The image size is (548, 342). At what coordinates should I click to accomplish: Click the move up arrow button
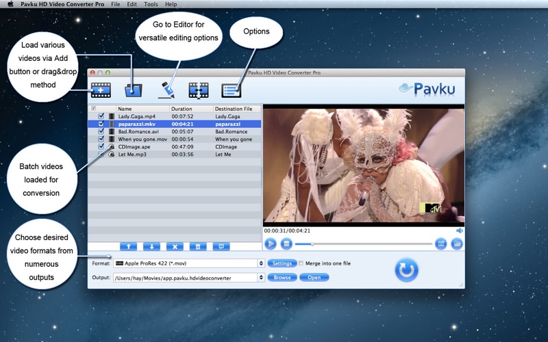coord(129,247)
